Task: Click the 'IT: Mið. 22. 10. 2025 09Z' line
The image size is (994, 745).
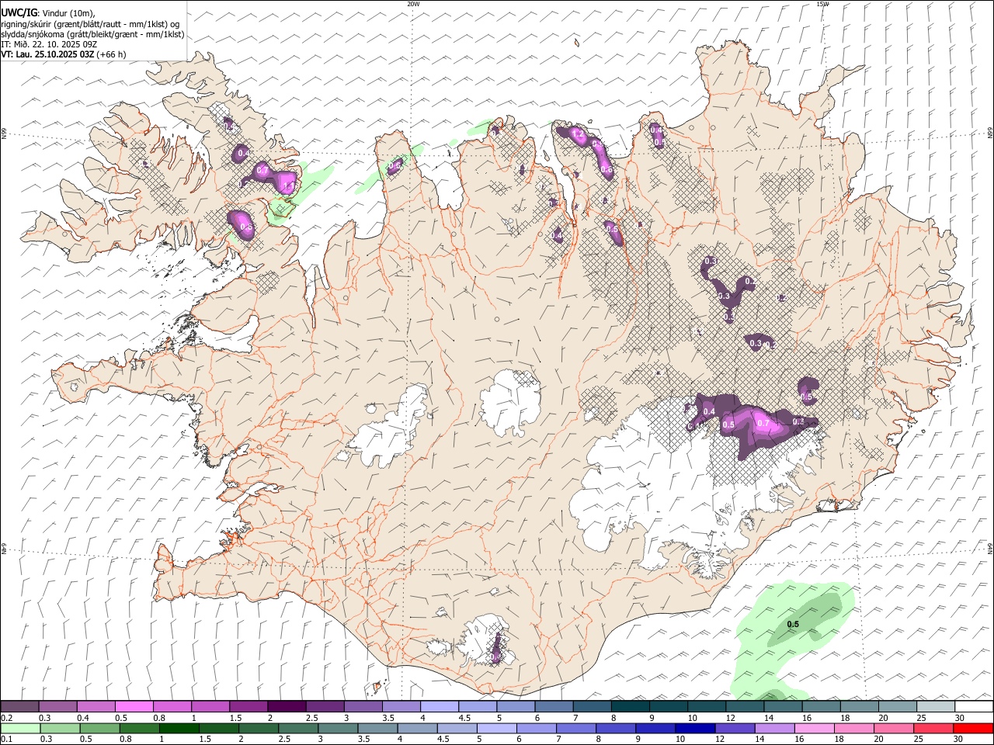Action: pyautogui.click(x=49, y=44)
